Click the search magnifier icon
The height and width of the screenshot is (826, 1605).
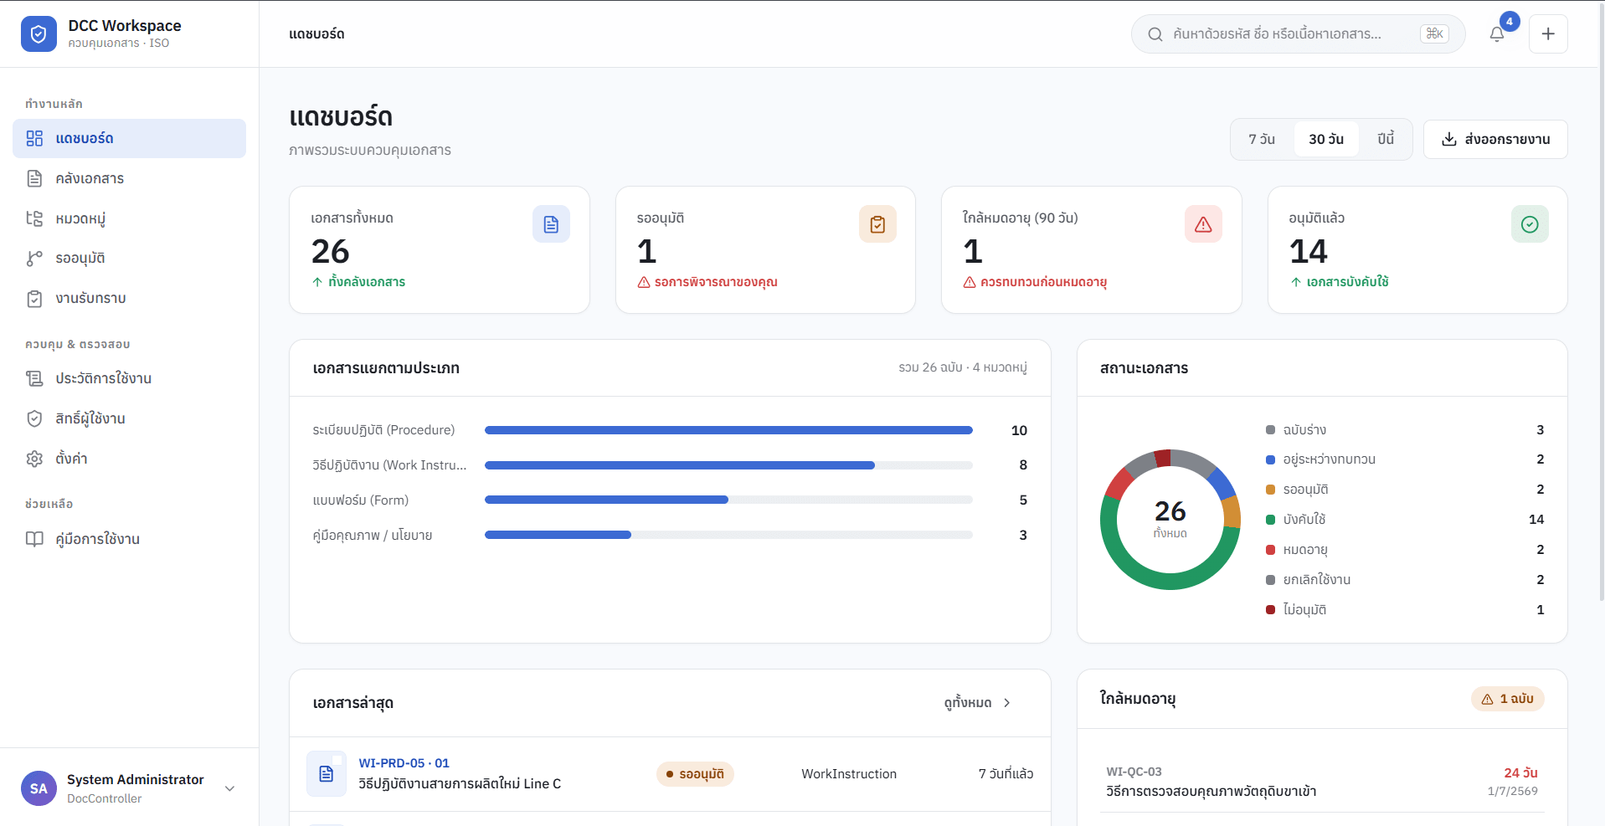click(1155, 34)
